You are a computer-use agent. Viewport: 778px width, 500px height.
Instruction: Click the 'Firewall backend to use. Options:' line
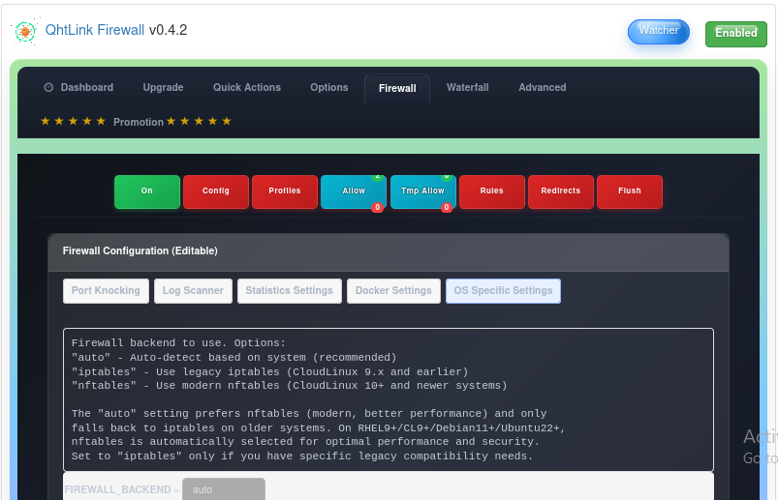tap(178, 343)
